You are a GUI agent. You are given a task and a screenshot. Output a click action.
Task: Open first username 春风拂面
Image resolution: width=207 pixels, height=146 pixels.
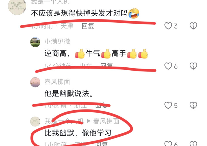click(57, 82)
